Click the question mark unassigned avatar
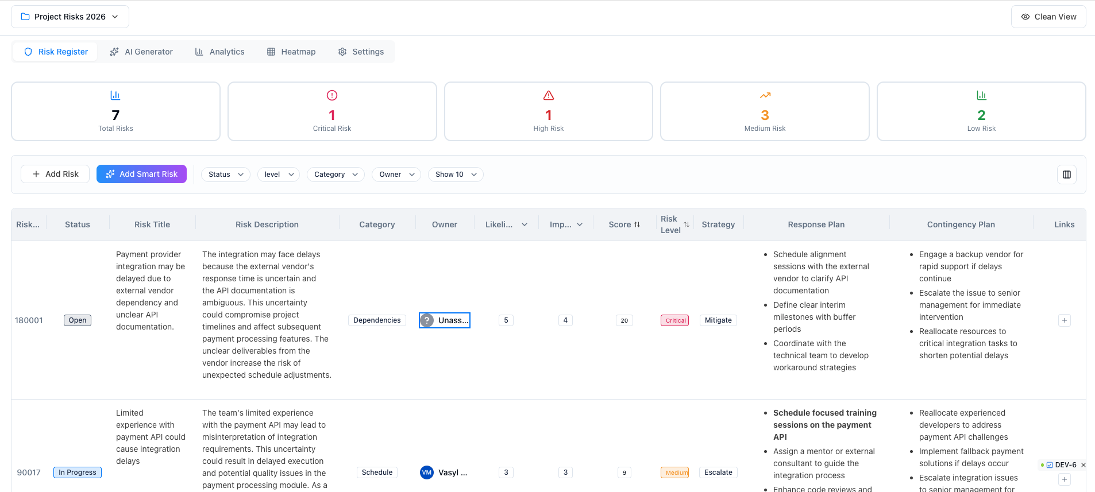 coord(427,320)
